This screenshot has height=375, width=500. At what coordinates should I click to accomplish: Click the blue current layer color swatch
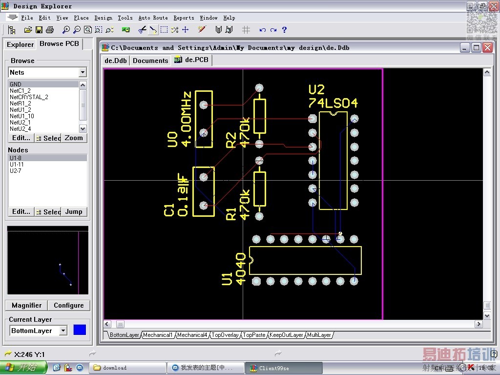pos(80,330)
